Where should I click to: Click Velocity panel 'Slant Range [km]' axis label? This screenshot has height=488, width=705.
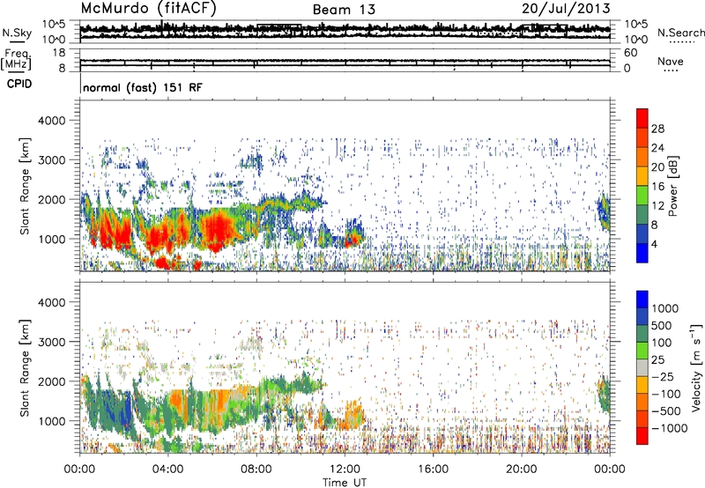(x=26, y=367)
